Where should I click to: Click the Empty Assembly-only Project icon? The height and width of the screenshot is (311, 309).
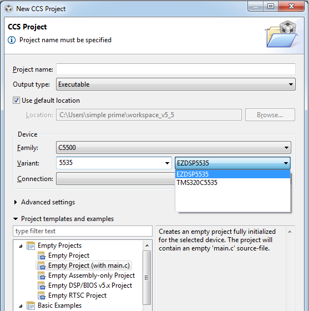pyautogui.click(x=42, y=275)
